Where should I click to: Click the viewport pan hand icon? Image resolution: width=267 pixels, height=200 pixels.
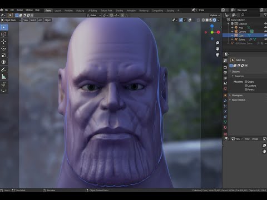pyautogui.click(x=217, y=49)
